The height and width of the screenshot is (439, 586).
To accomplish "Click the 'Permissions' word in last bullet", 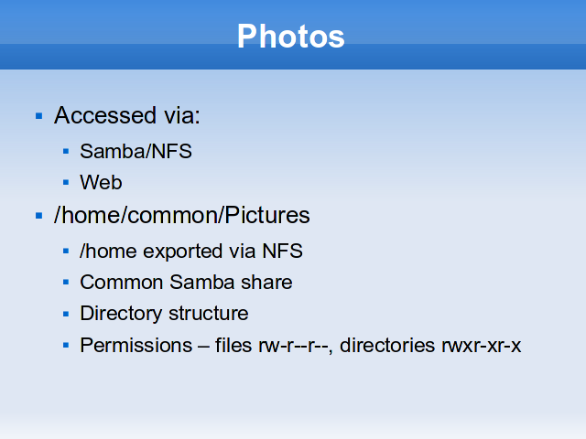I will coord(136,346).
